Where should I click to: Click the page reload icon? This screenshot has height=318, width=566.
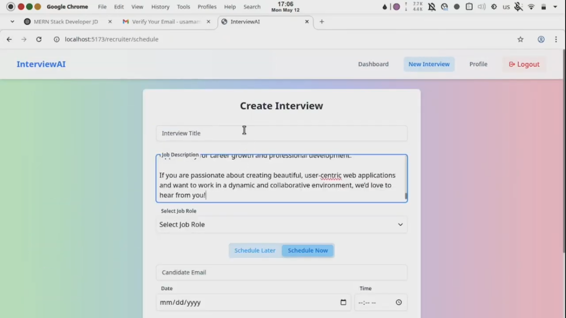[x=39, y=39]
